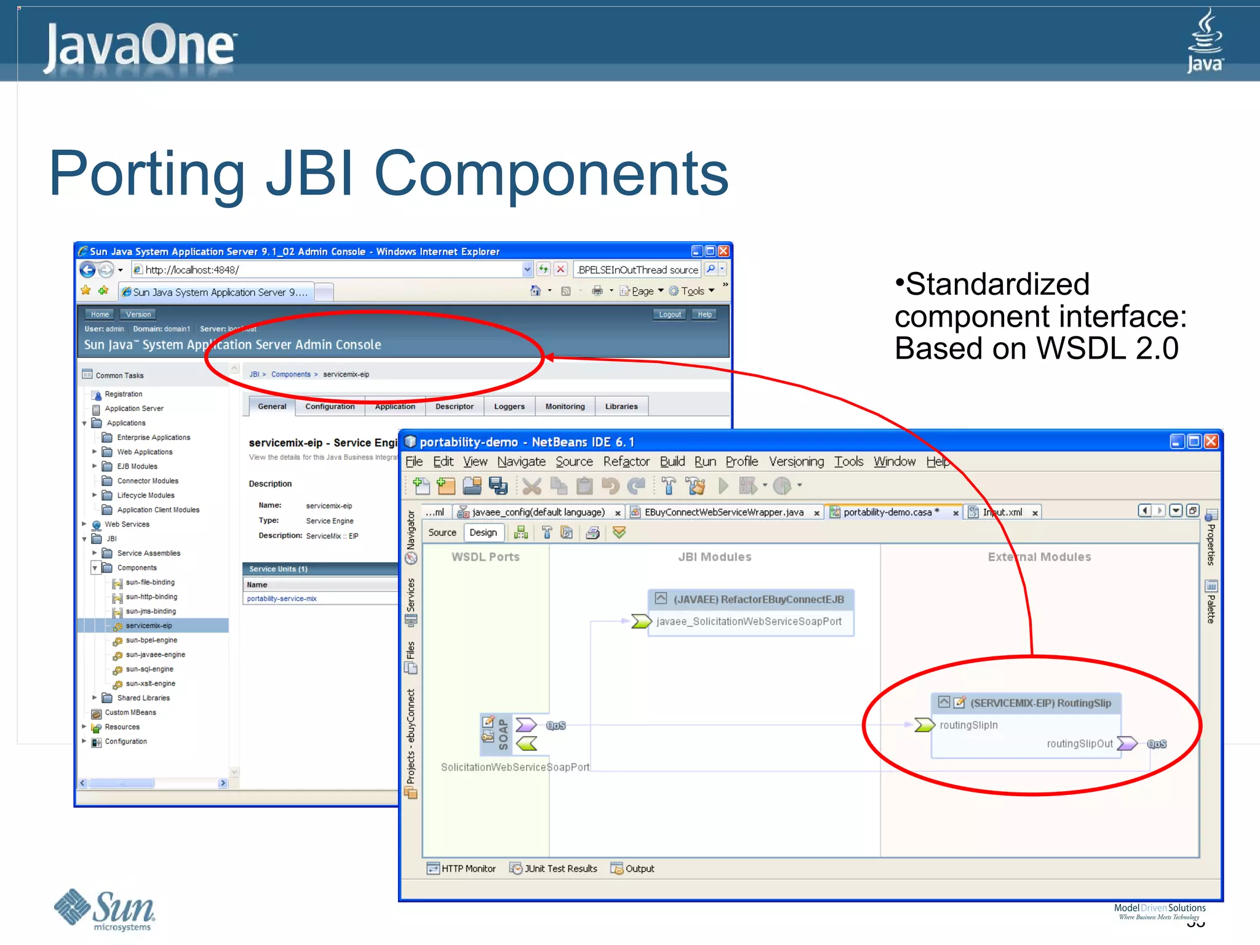The height and width of the screenshot is (945, 1260).
Task: Collapse the JBI tree node
Action: 84,539
